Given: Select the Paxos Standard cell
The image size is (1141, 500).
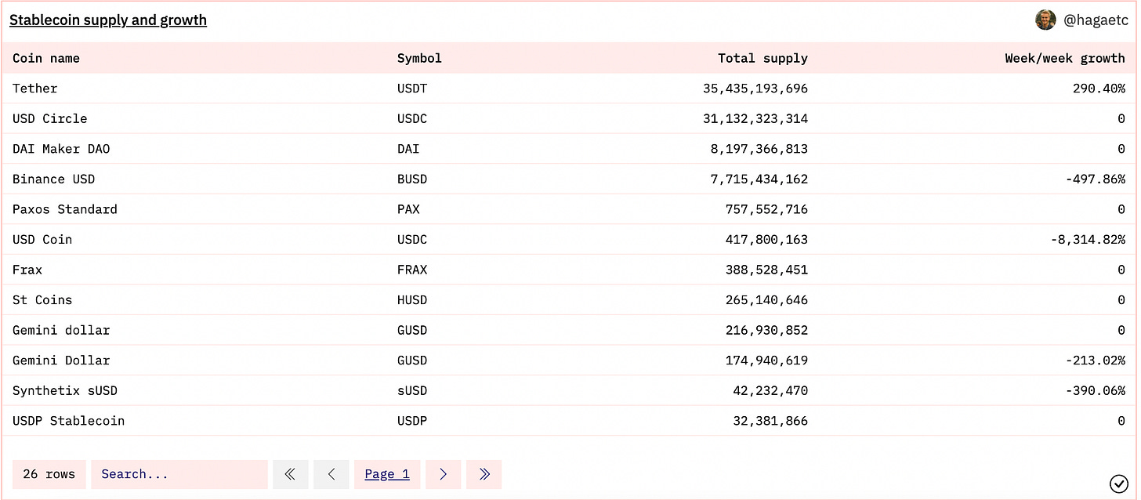Looking at the screenshot, I should point(65,209).
